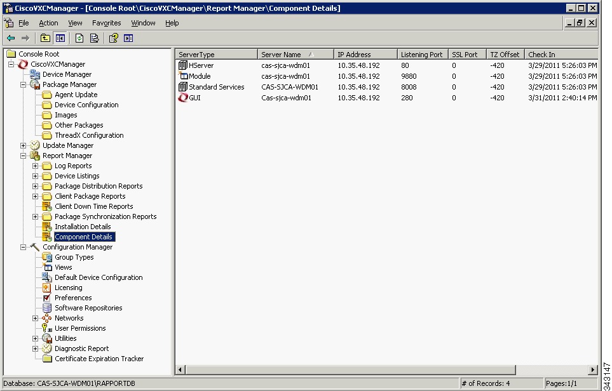612x391 pixels.
Task: Select the Standard Services row
Action: [387, 87]
